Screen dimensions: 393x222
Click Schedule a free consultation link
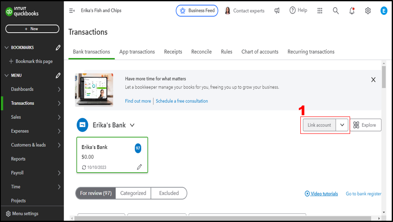[x=182, y=101]
